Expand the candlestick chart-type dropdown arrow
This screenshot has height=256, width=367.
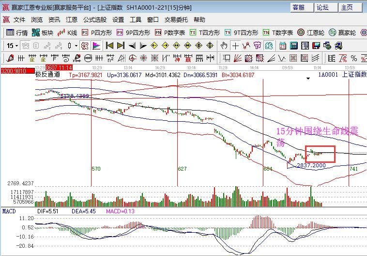76,46
